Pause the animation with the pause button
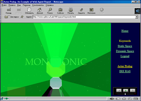This screenshot has width=141, height=101. click(132, 90)
